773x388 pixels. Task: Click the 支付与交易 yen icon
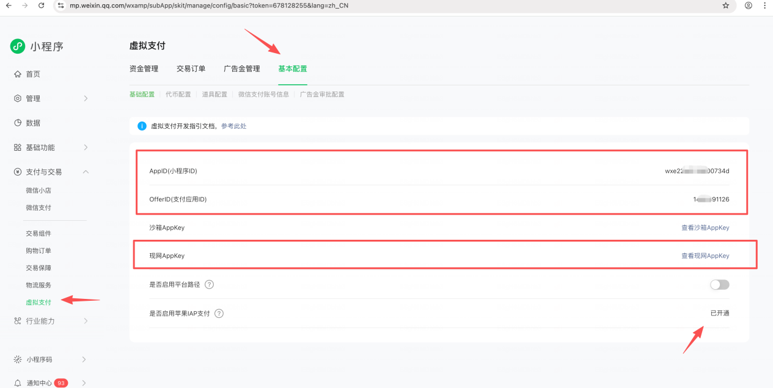click(x=18, y=172)
